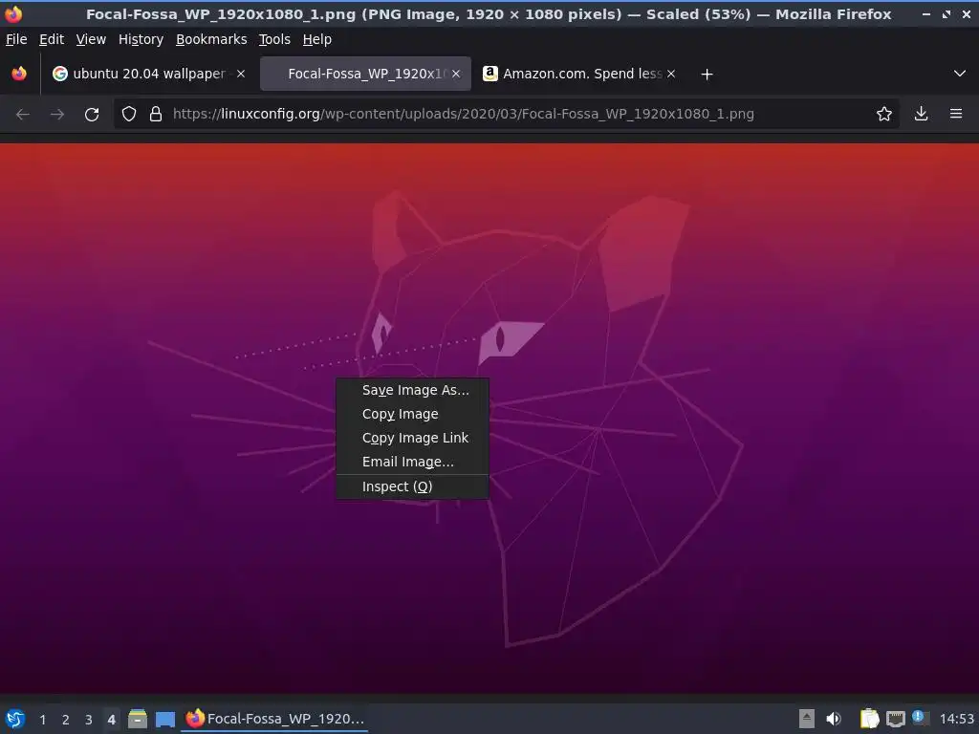
Task: Switch to workspace 4 in the pager
Action: tap(111, 720)
